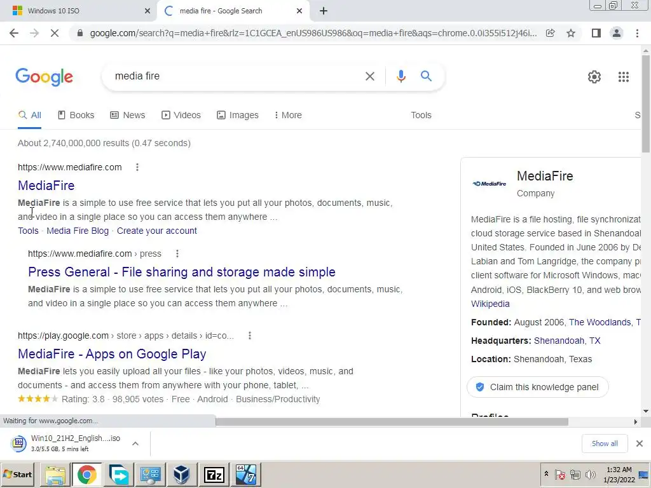This screenshot has width=651, height=488.
Task: Open File Explorer from the taskbar
Action: pyautogui.click(x=55, y=475)
